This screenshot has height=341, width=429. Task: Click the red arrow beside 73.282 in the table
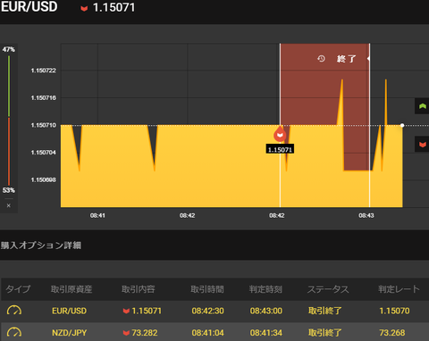(126, 333)
